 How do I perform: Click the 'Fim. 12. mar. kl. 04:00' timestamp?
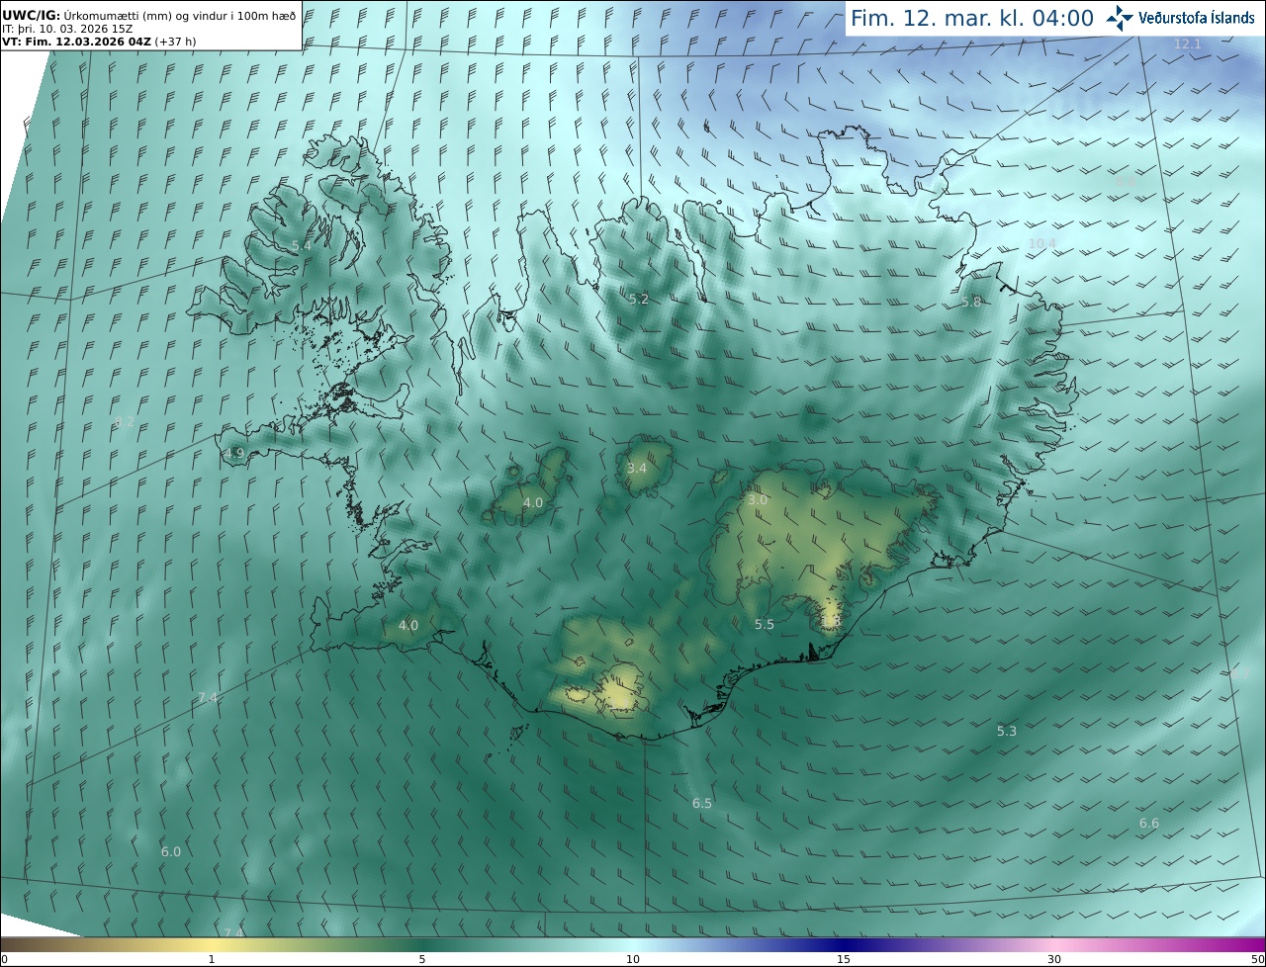point(972,18)
